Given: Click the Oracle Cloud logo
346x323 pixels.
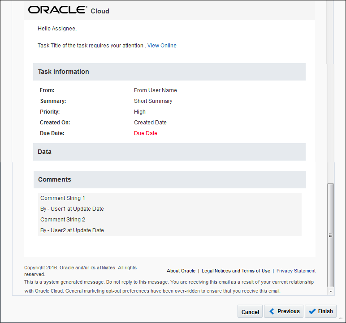Looking at the screenshot, I should pos(69,10).
